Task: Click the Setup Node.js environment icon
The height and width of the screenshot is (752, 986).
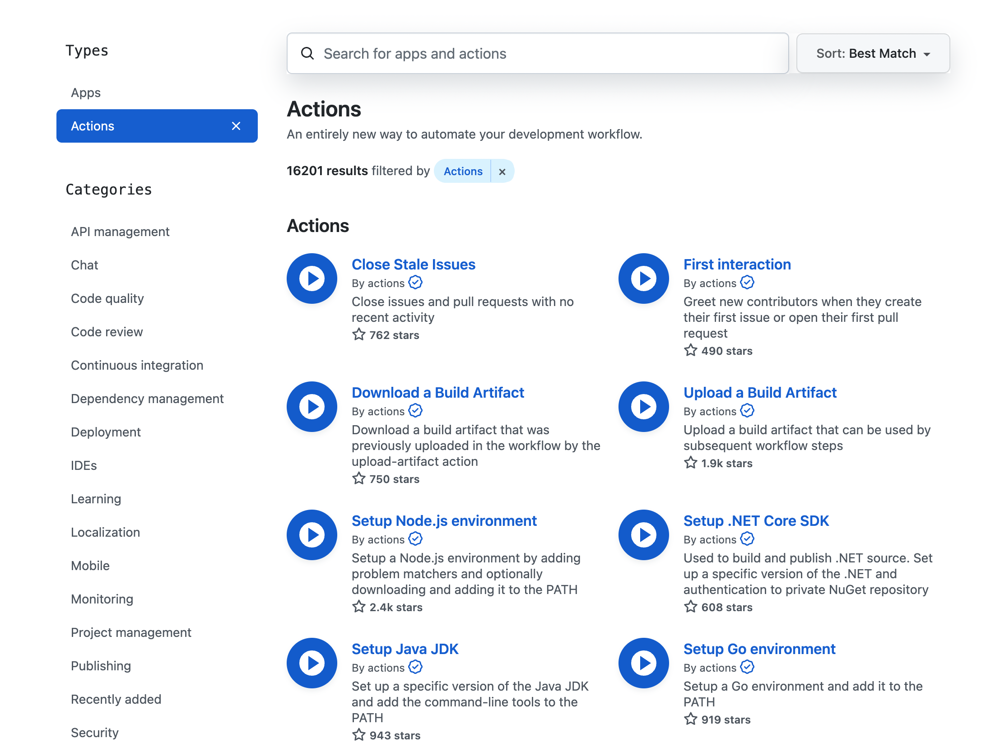Action: 312,535
